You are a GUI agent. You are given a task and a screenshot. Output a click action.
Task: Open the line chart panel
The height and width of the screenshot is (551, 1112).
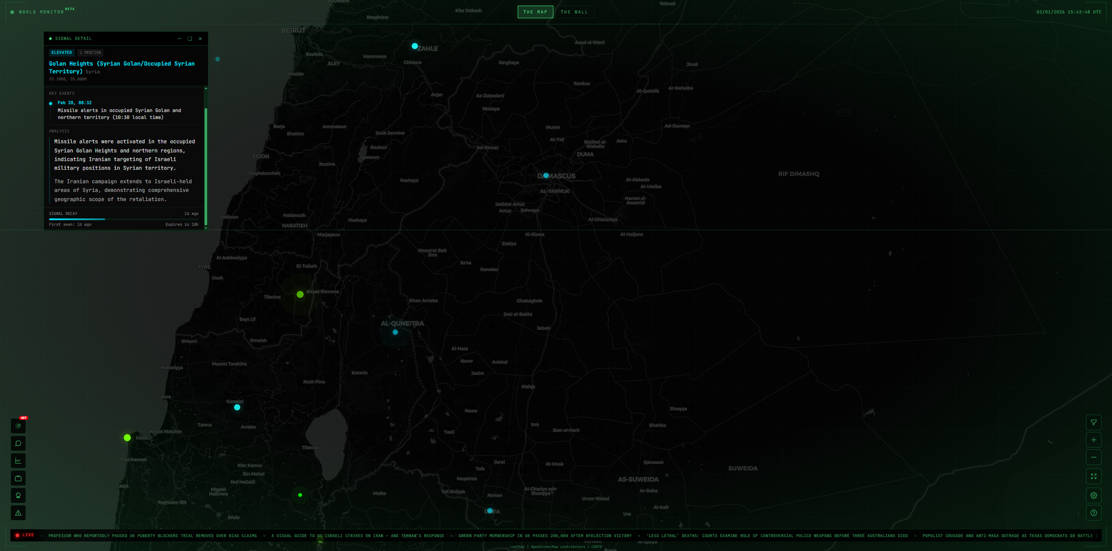[18, 461]
